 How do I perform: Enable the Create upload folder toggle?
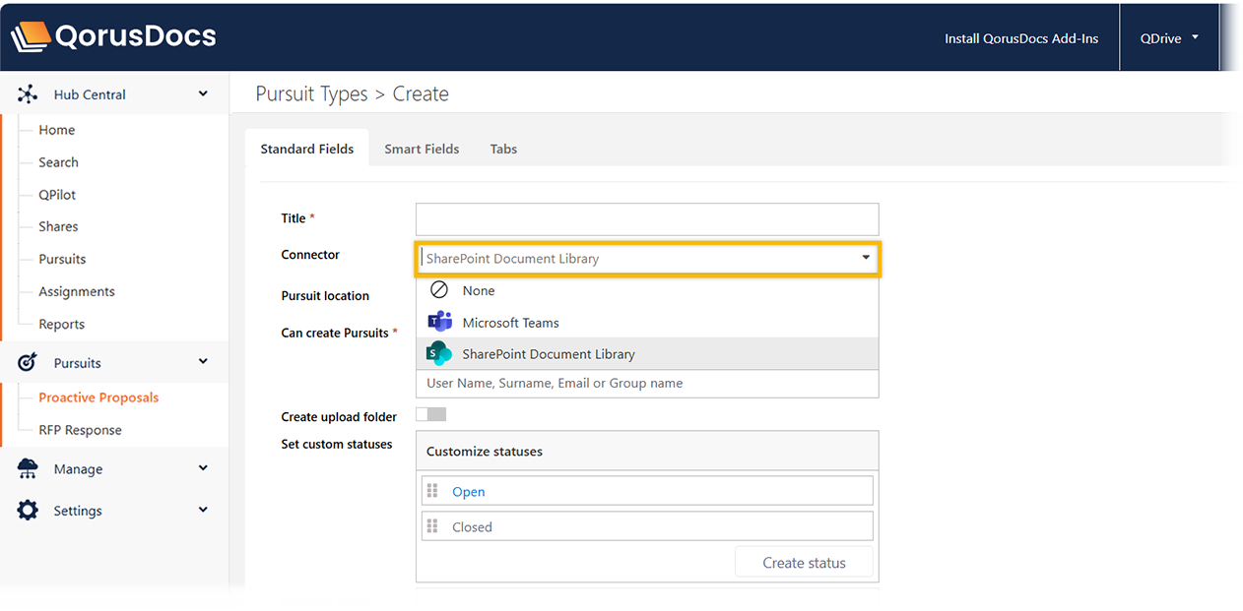point(430,415)
